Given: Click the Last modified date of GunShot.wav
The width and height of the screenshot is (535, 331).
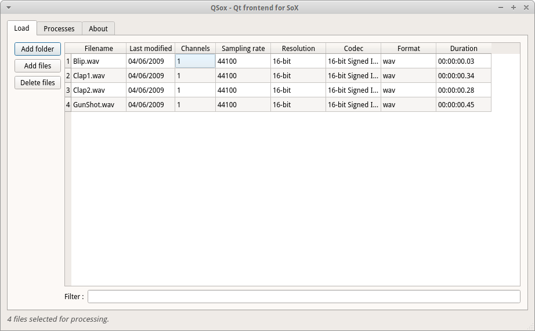Looking at the screenshot, I should tap(150, 105).
